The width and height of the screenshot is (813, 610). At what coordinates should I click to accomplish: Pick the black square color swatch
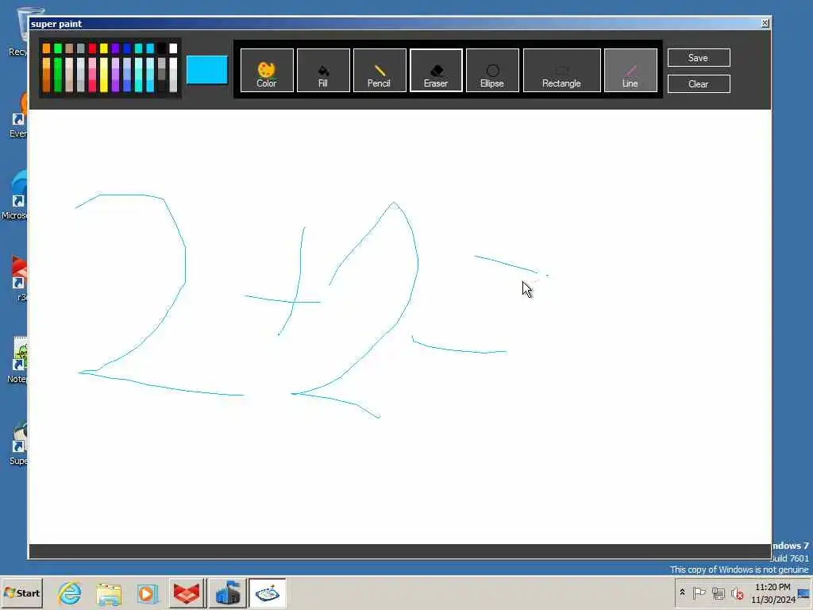[161, 48]
